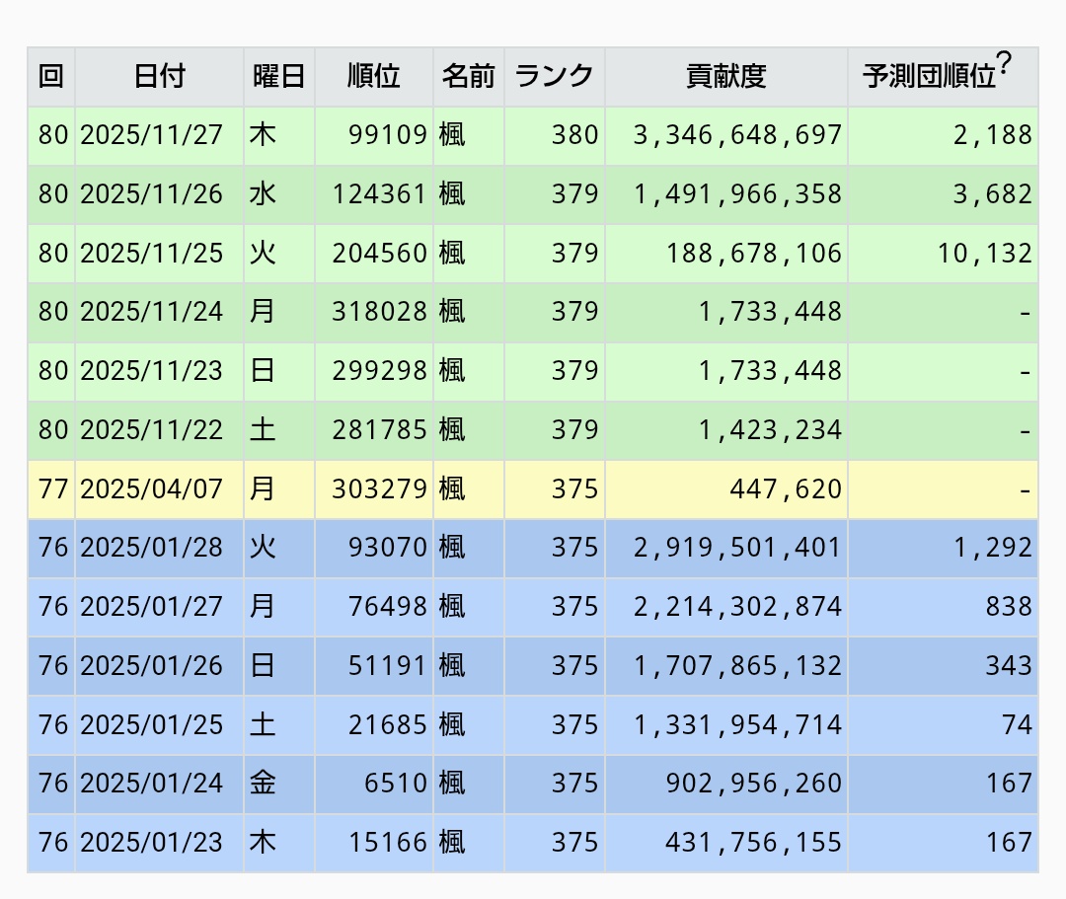Click the contribution value 1,423,234

[770, 429]
